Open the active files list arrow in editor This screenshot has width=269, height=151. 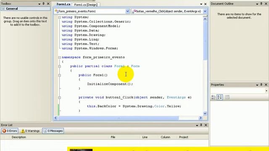click(201, 4)
